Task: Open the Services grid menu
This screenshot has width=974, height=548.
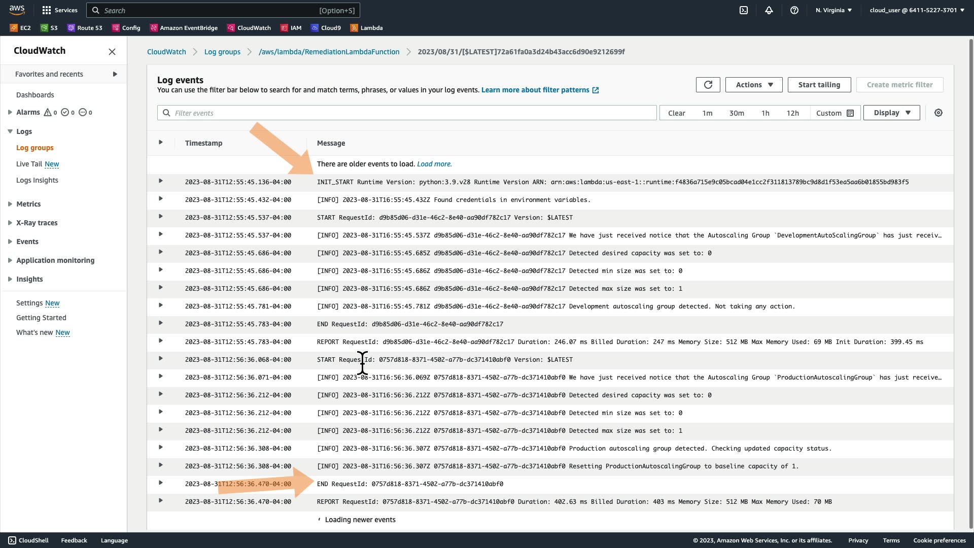Action: tap(60, 10)
